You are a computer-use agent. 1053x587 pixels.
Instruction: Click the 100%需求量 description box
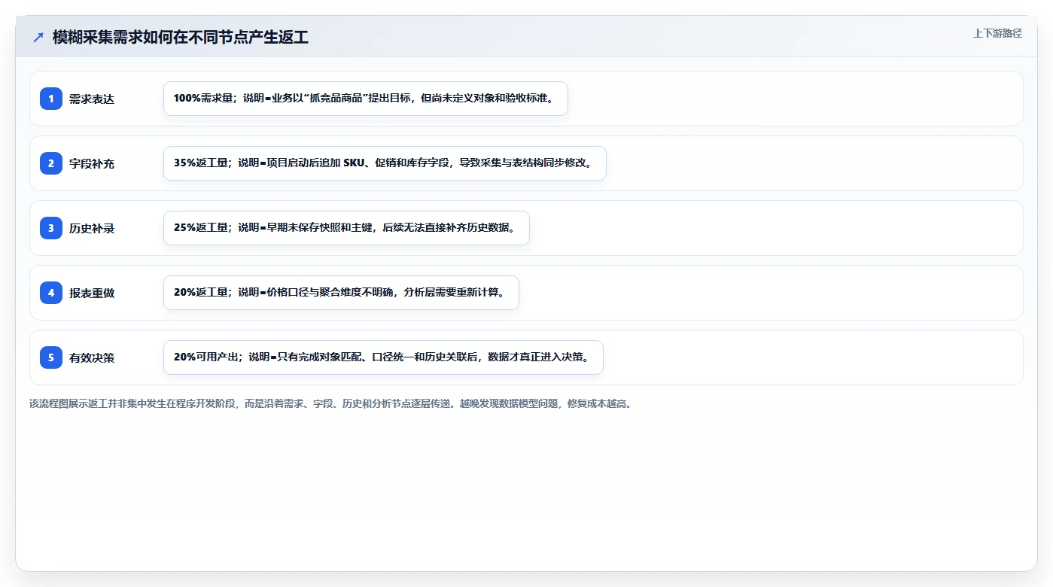point(366,99)
